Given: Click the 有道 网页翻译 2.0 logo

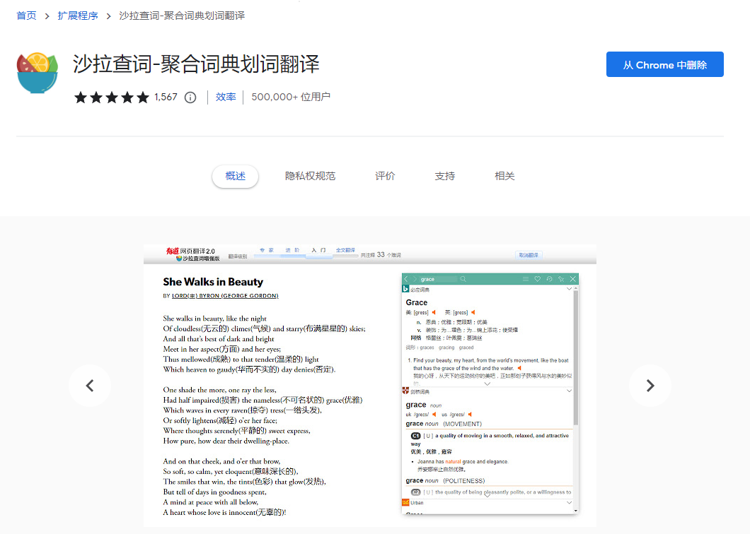Looking at the screenshot, I should pyautogui.click(x=191, y=251).
